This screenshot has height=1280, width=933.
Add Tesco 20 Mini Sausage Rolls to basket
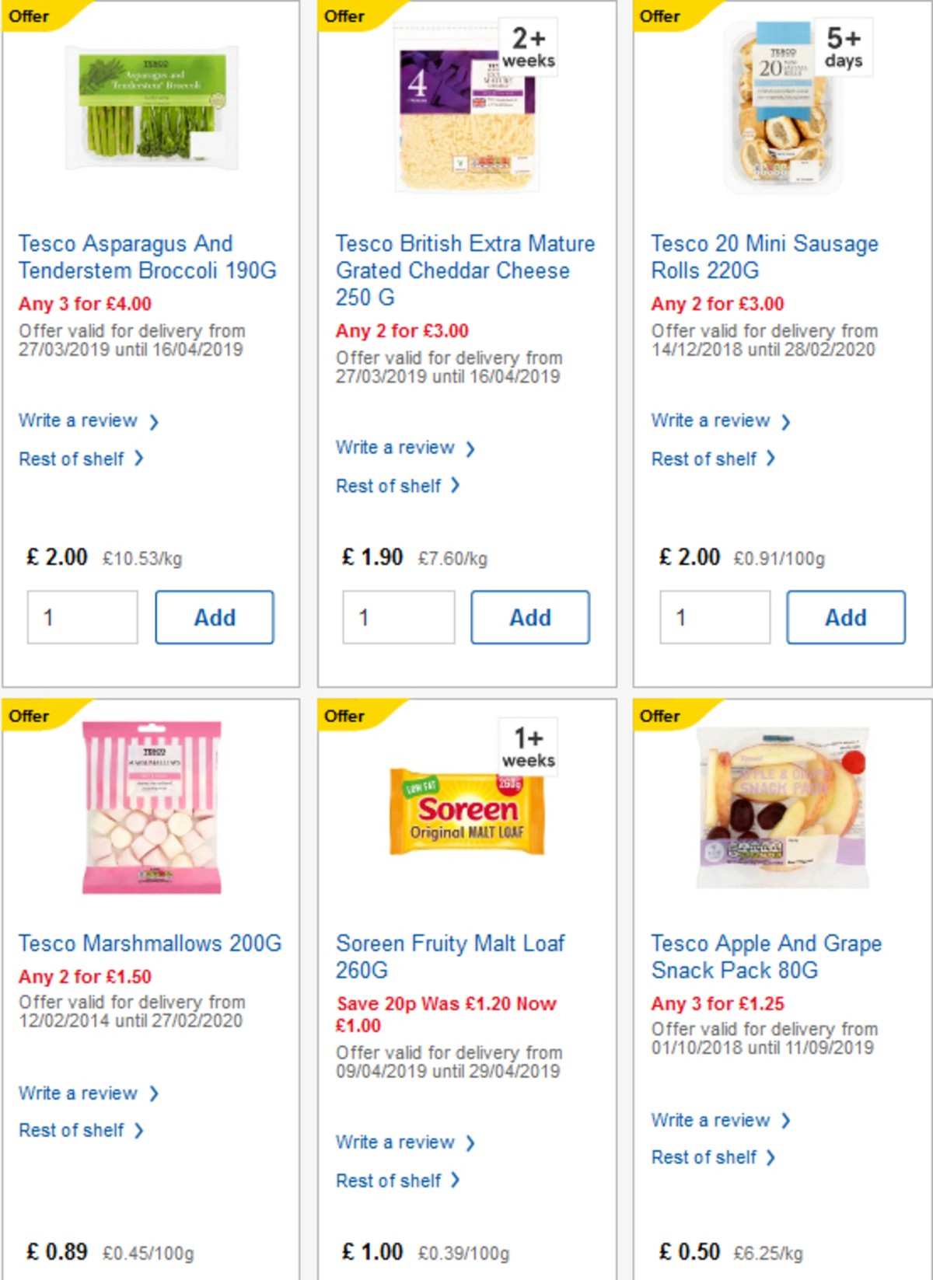(846, 616)
